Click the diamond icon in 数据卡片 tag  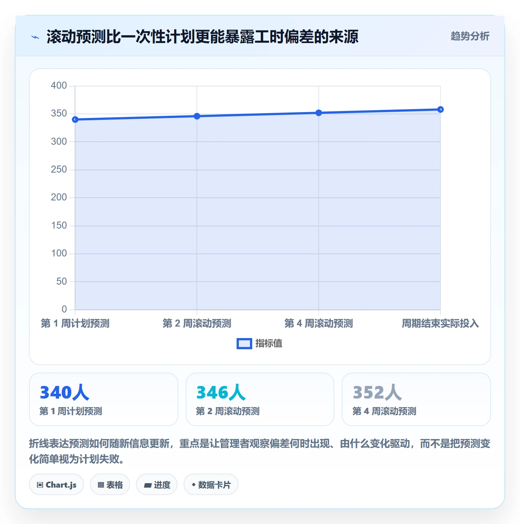tap(194, 485)
